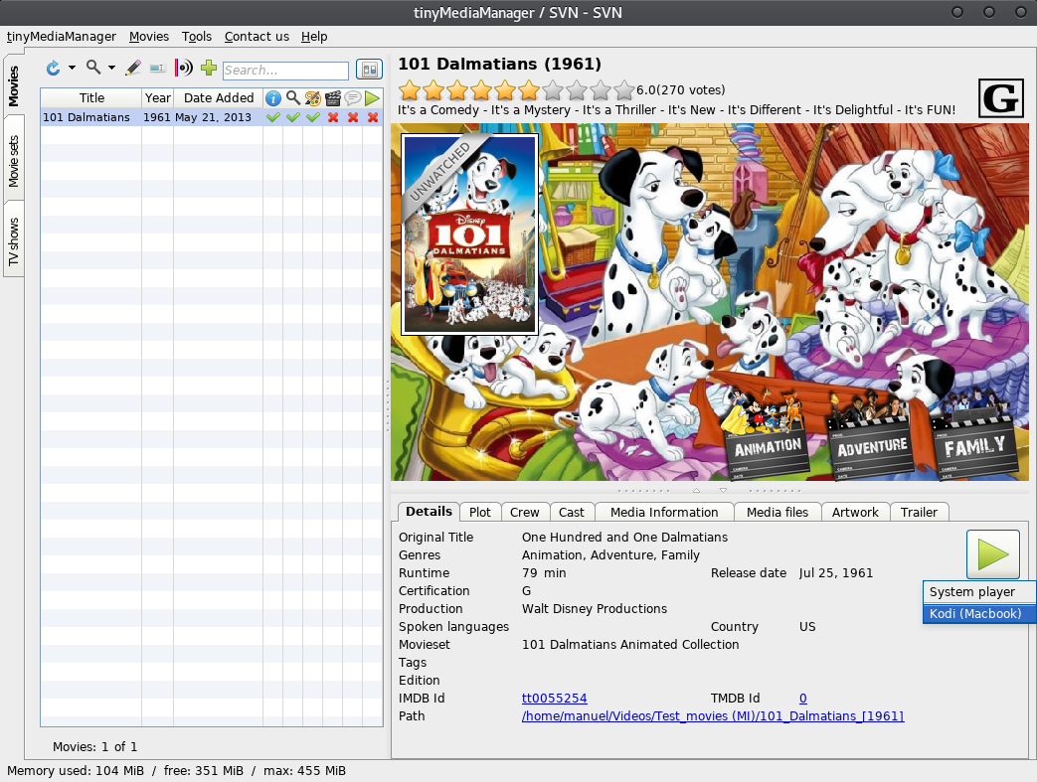Select the 101 Dalmatians row title

(x=86, y=117)
